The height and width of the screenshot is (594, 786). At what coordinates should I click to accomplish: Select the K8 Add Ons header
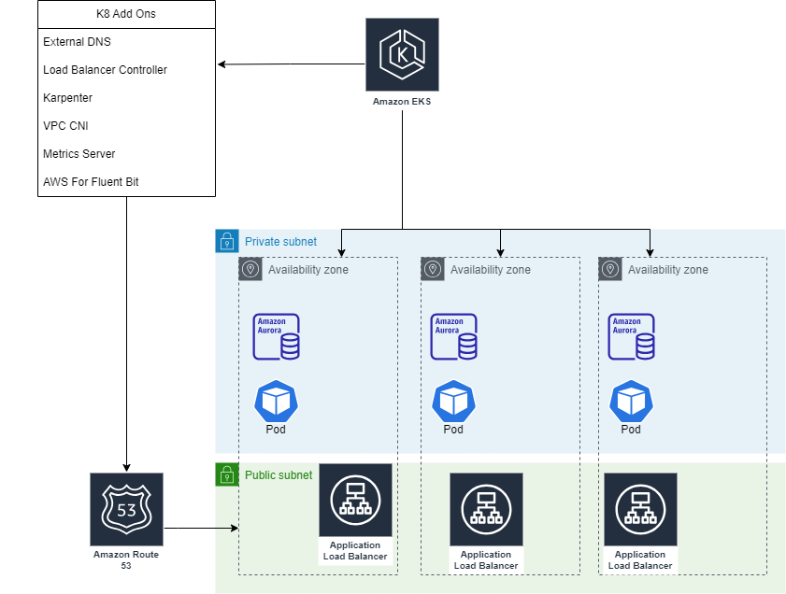(126, 14)
